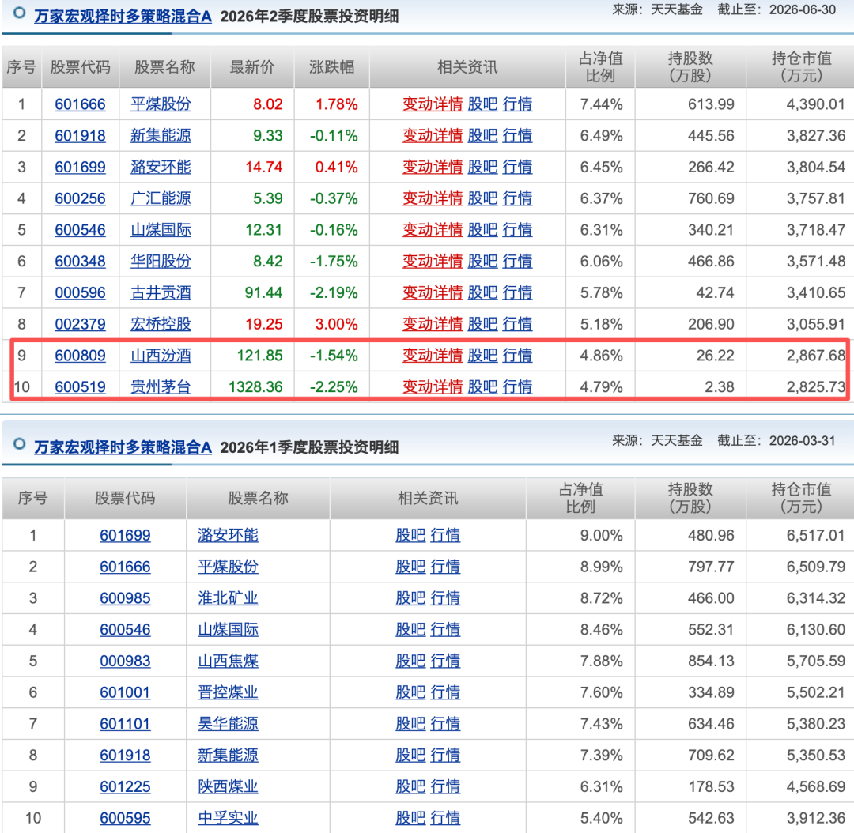Open 淮北矿业 stock name
854x833 pixels.
click(228, 598)
